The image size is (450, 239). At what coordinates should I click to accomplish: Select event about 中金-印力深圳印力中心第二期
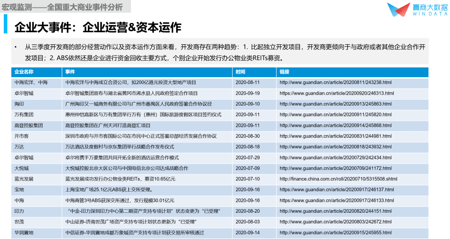(x=144, y=211)
